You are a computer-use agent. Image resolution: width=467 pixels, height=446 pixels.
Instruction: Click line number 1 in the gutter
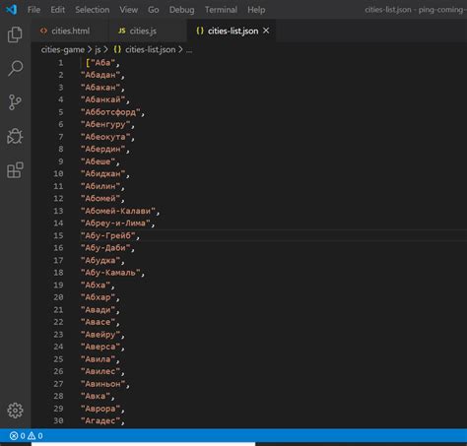pos(61,62)
